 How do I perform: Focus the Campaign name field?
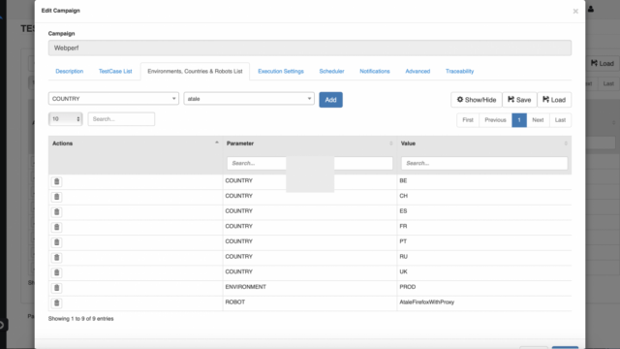click(310, 48)
